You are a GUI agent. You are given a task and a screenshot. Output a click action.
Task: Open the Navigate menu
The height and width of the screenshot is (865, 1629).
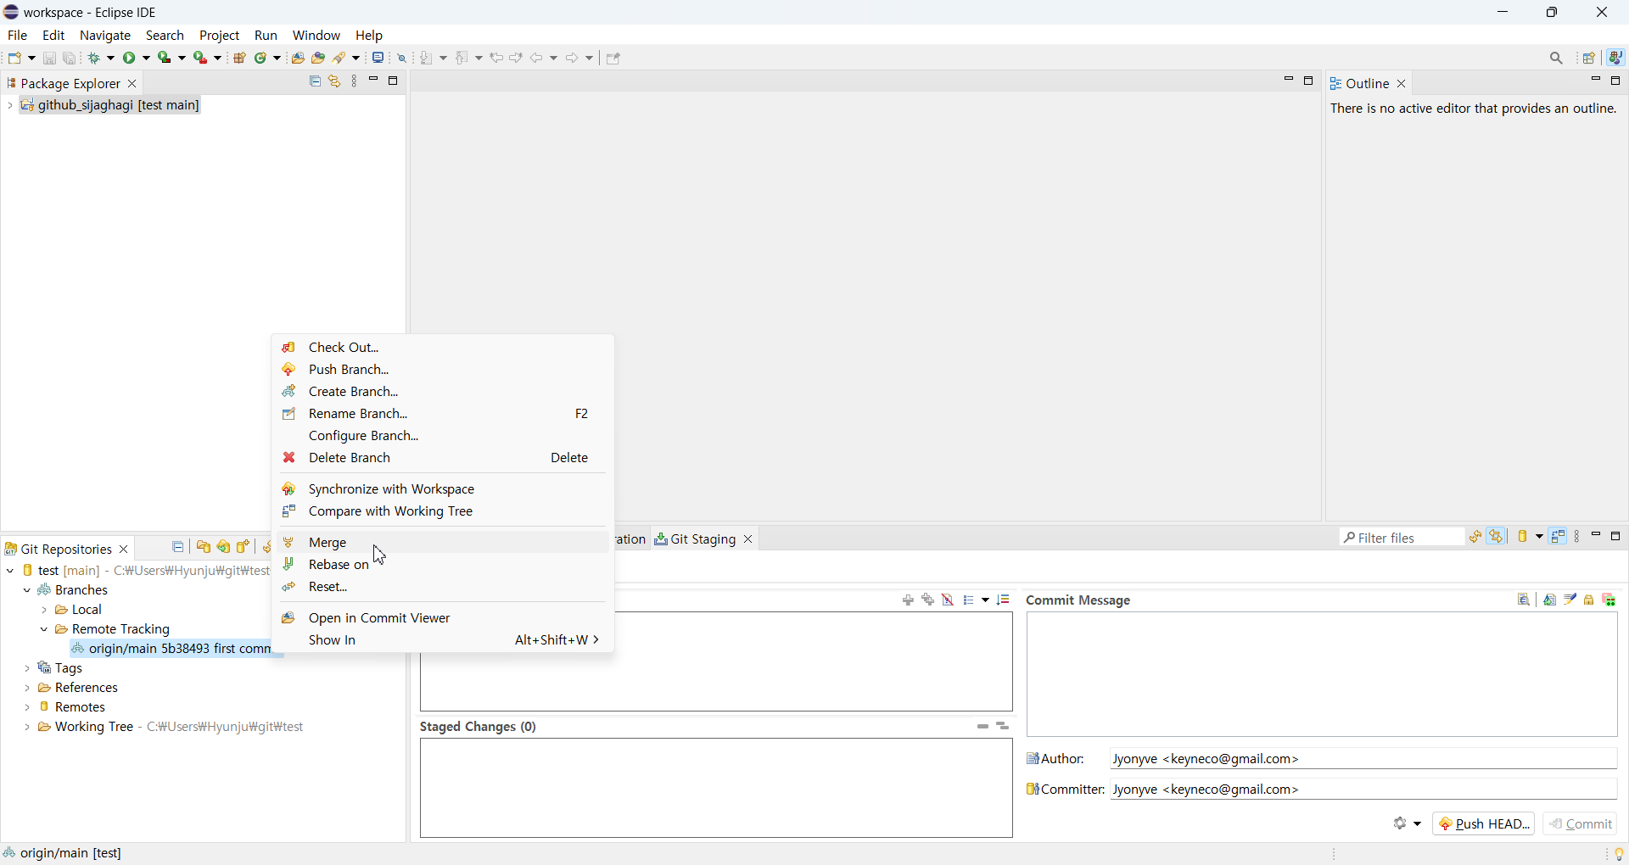tap(105, 36)
